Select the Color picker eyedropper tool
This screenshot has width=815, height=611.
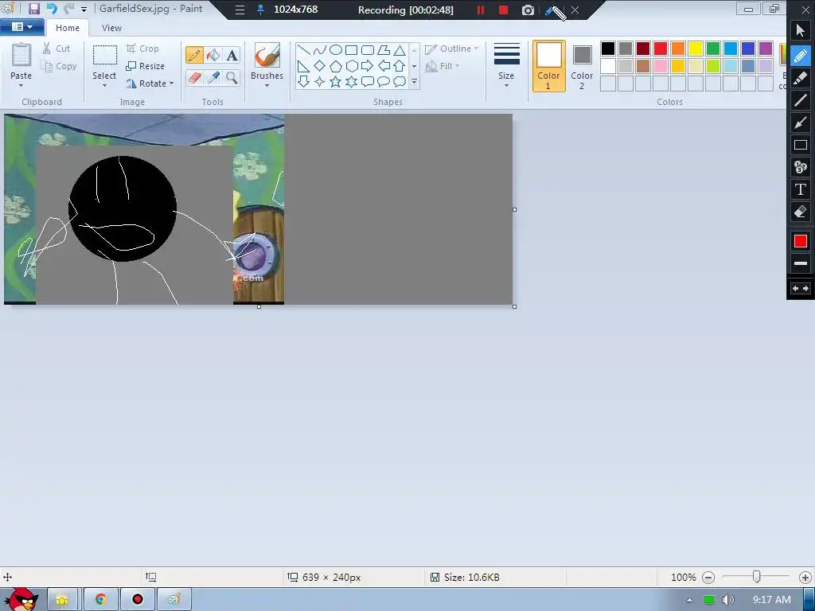coord(213,77)
